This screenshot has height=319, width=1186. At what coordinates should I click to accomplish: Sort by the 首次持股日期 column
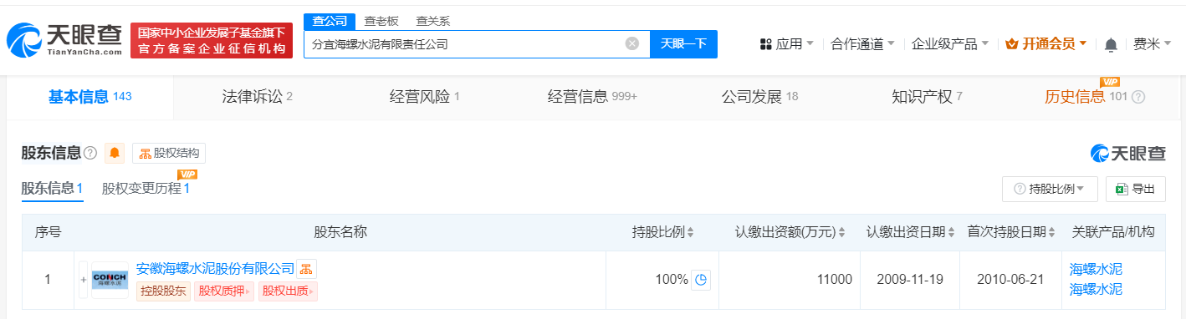point(1010,232)
